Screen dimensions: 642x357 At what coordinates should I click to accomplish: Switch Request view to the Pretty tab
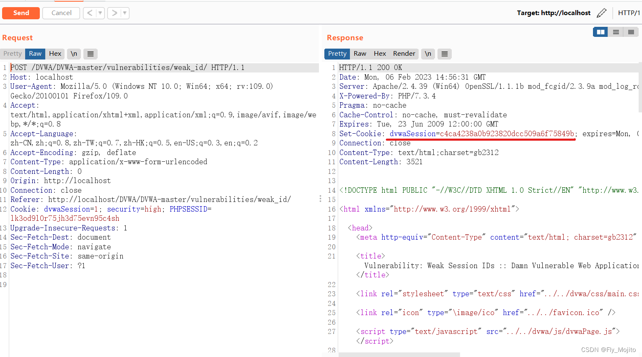(12, 54)
